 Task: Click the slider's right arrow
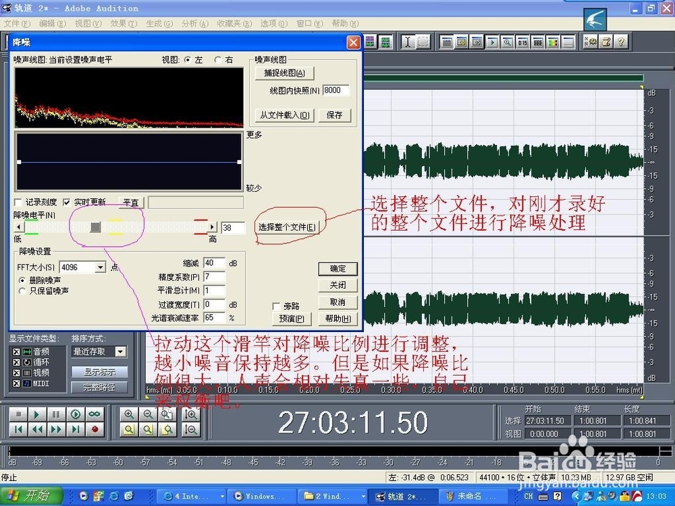[x=212, y=227]
